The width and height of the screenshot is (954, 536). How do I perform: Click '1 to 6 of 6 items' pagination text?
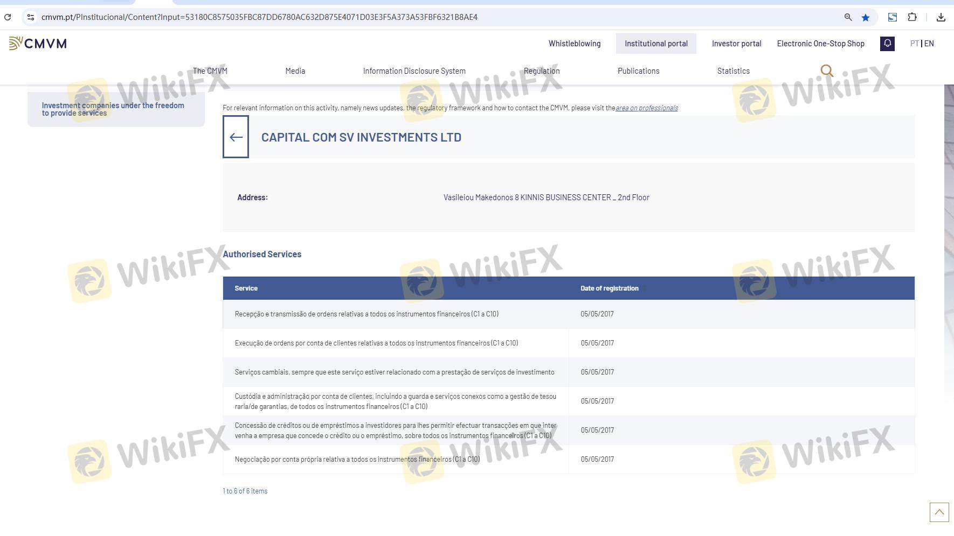pos(245,491)
